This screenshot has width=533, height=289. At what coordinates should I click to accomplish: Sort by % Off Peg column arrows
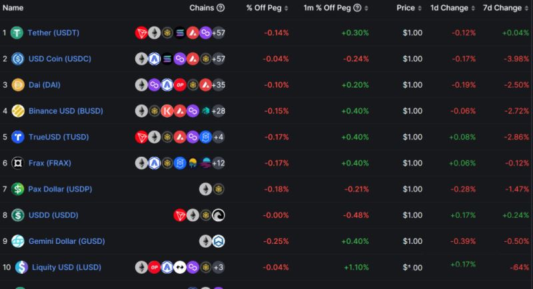(286, 8)
